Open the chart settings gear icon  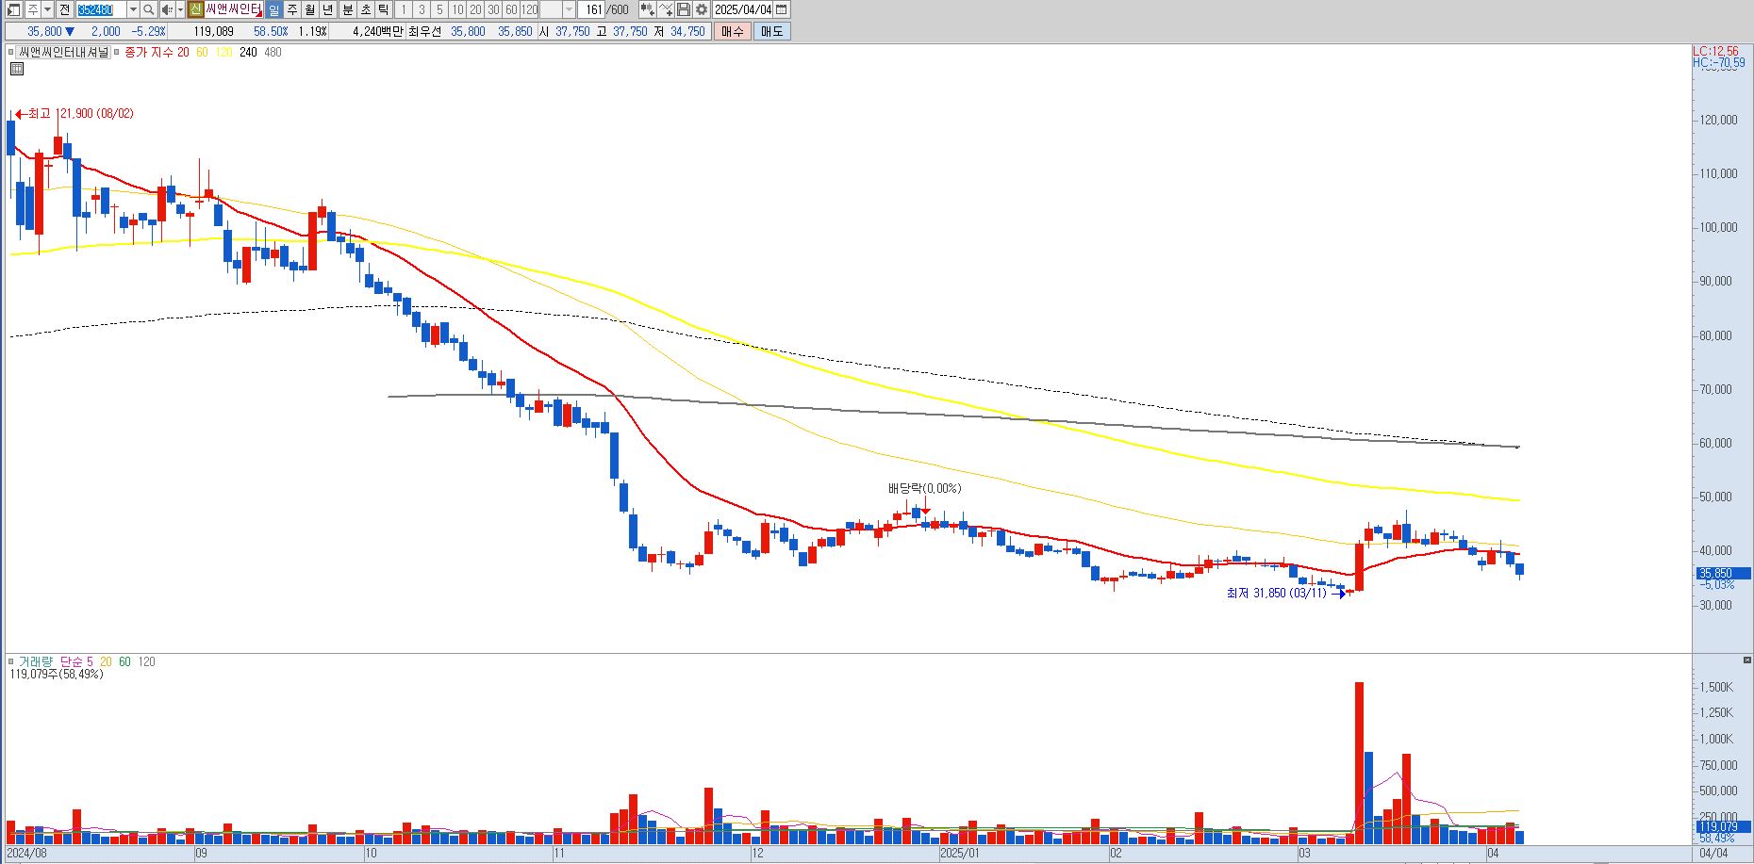tap(702, 9)
